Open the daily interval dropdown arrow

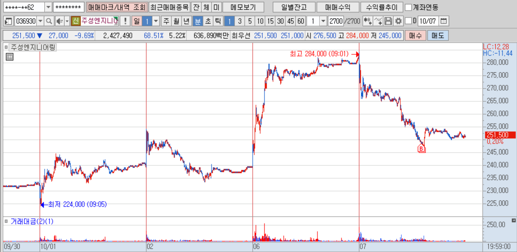tap(156, 21)
